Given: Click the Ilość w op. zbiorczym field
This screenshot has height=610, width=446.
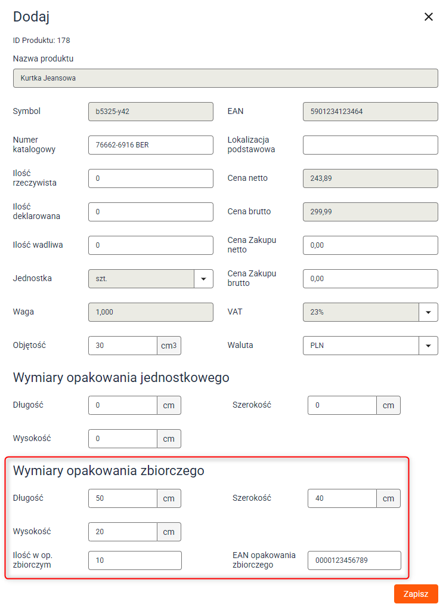Looking at the screenshot, I should coord(135,560).
